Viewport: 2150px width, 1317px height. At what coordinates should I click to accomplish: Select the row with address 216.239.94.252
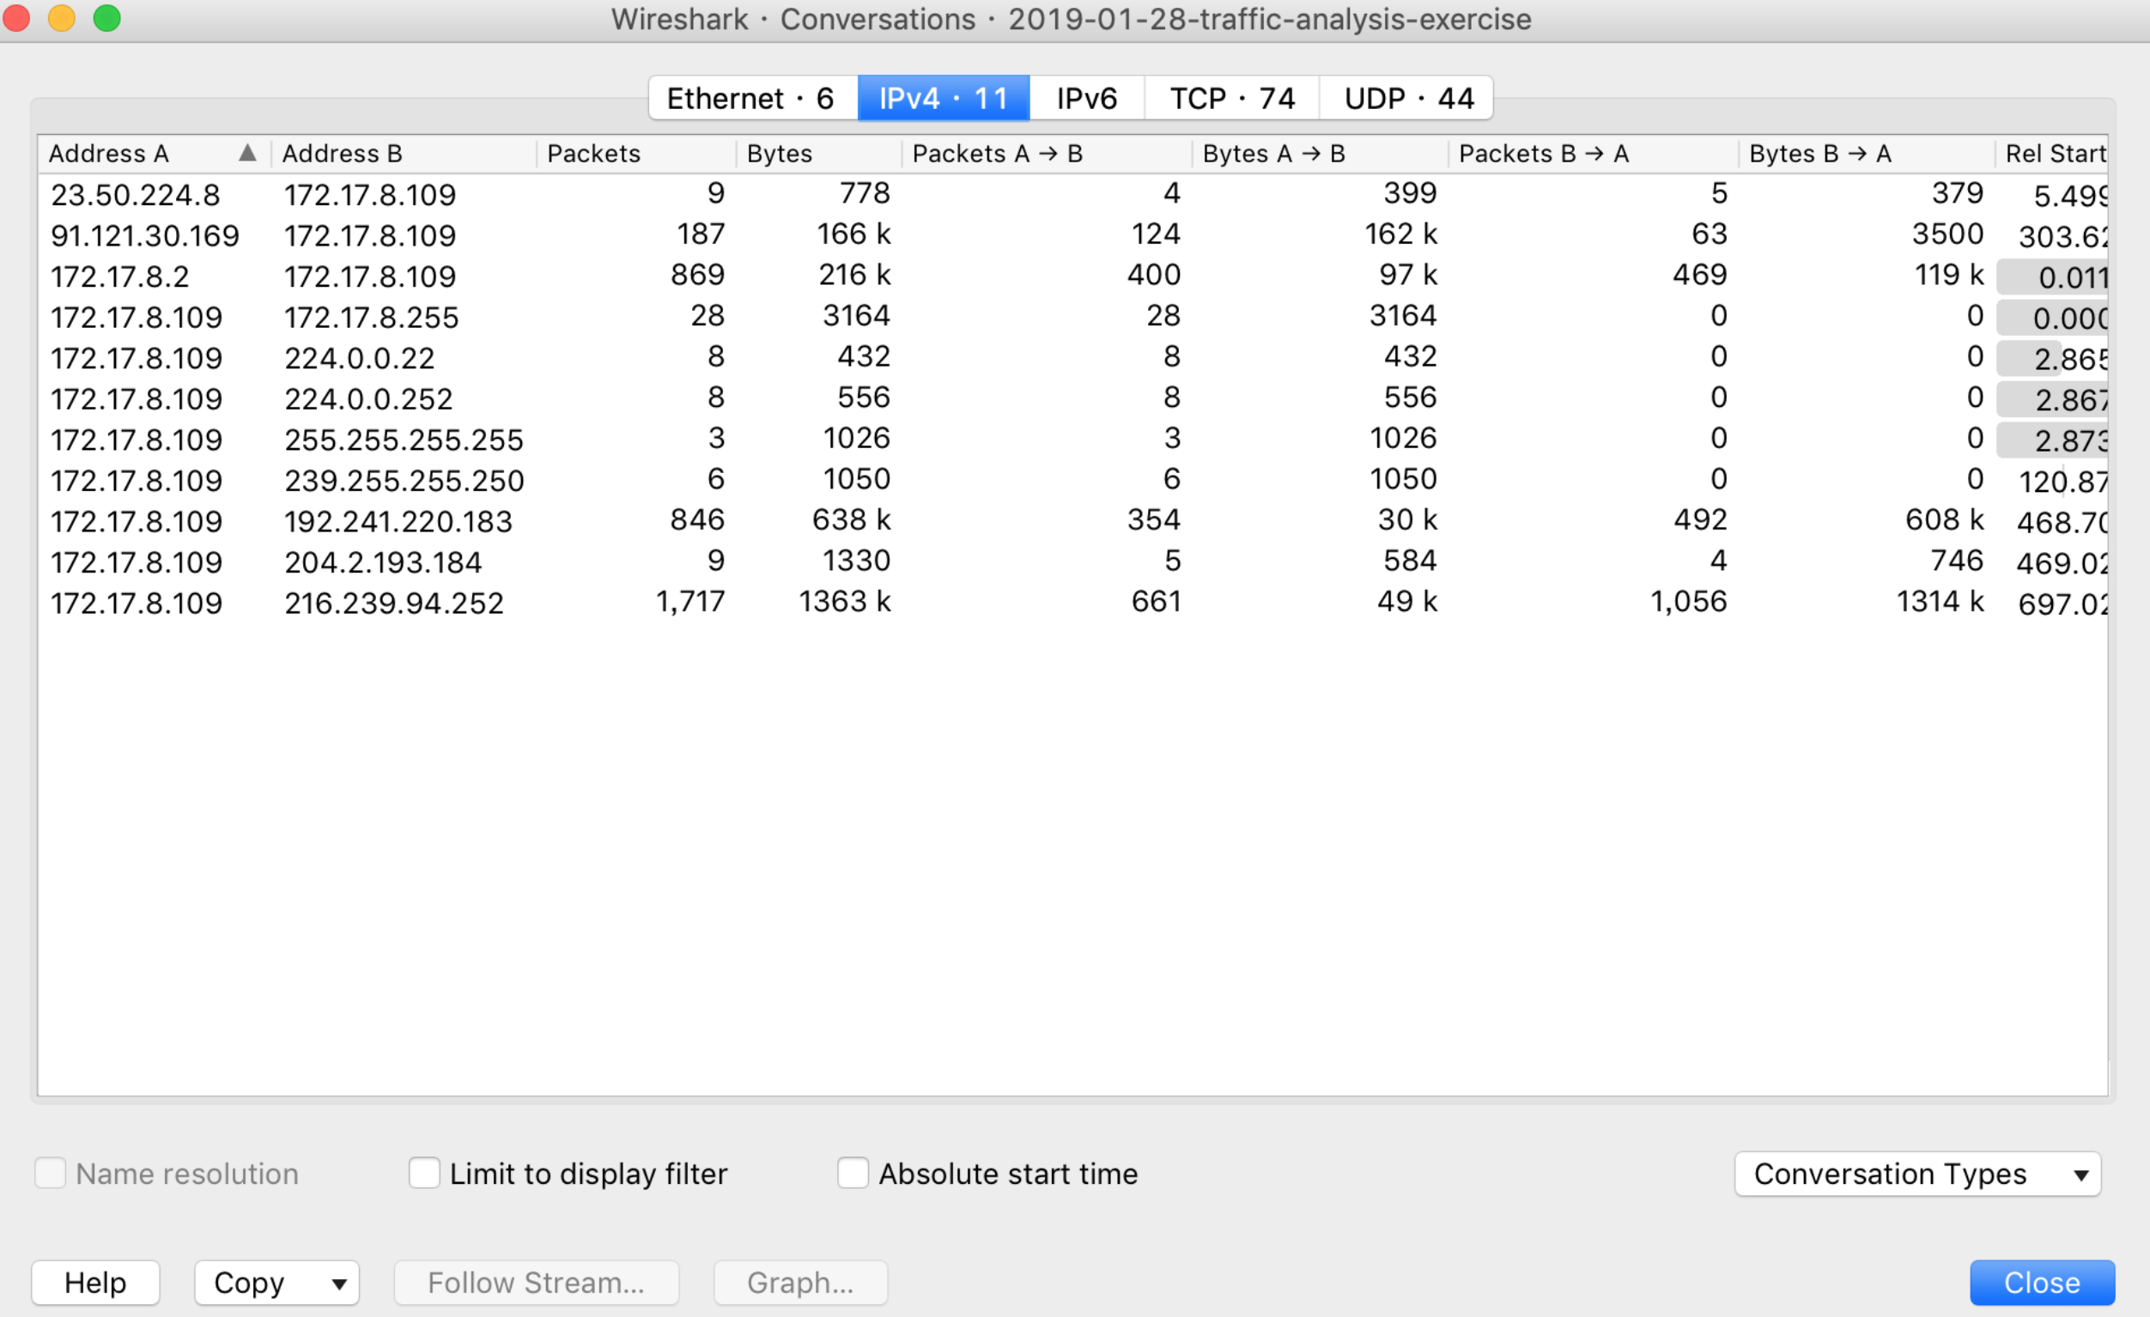[394, 603]
